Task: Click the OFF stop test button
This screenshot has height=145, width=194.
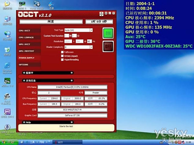Action: (x=108, y=46)
